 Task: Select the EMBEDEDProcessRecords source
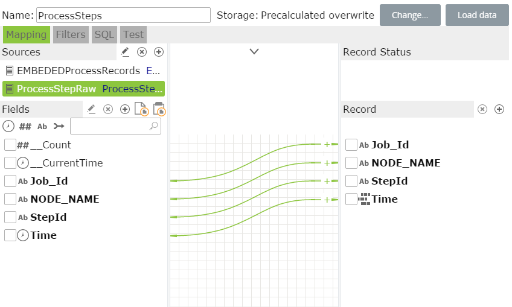click(x=78, y=71)
